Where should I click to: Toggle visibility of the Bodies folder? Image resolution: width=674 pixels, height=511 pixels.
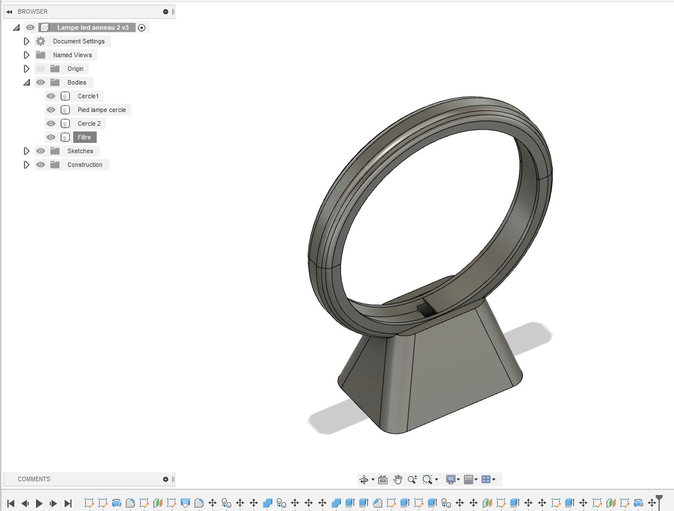tap(41, 82)
